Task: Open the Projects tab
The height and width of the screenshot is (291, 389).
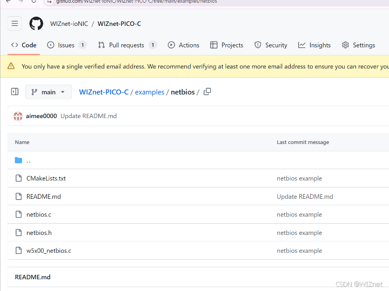Action: tap(227, 45)
